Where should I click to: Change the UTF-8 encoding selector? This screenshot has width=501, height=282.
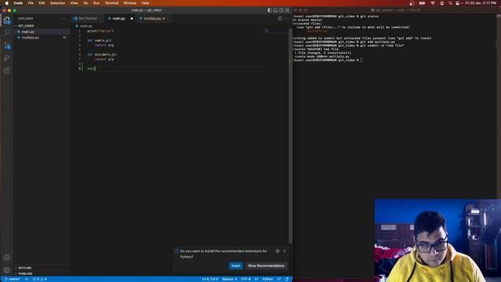[x=245, y=279]
